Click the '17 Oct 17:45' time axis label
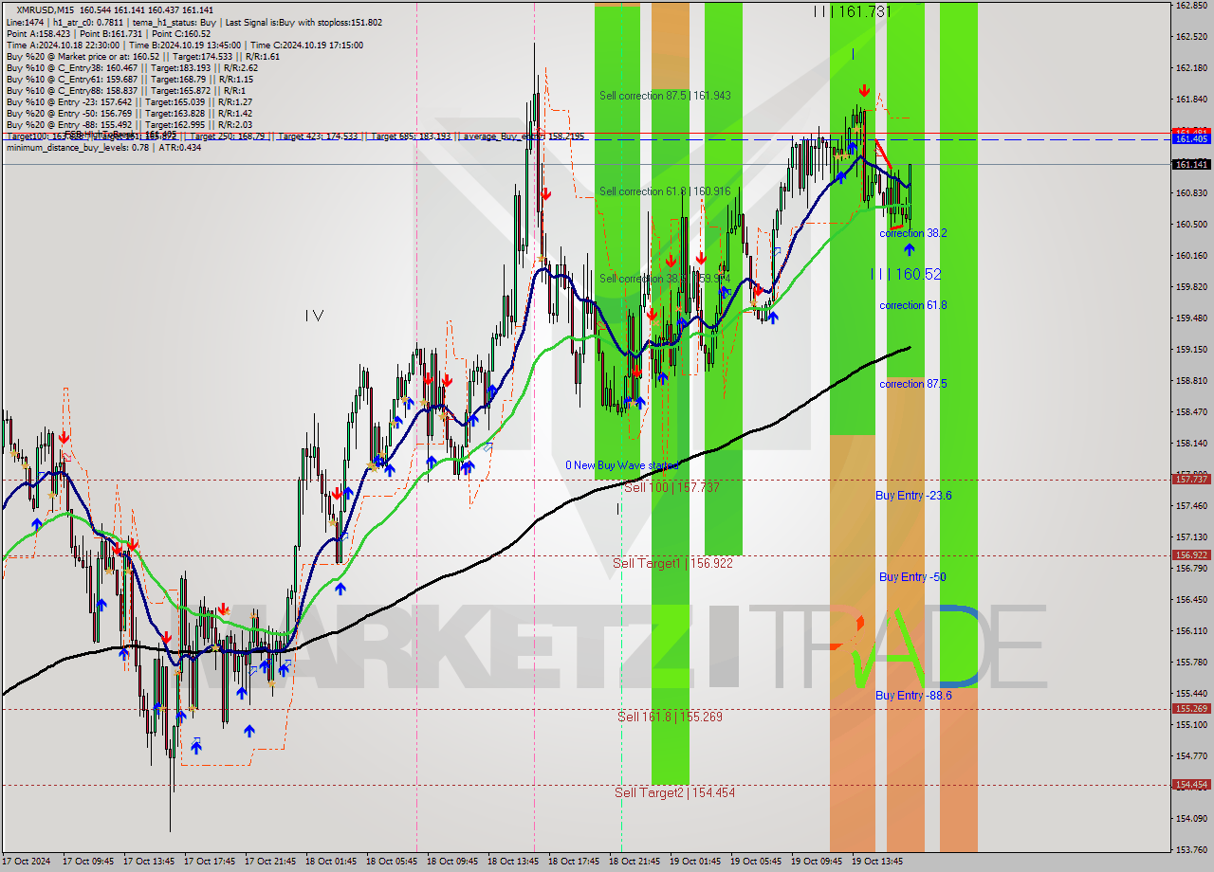 [x=210, y=862]
